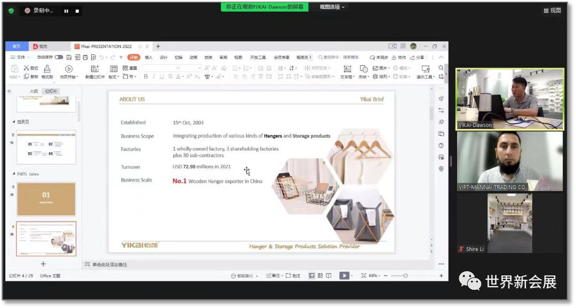Screen dimensions: 576x308
Task: Click the 协作 collaborate button
Action: (399, 57)
